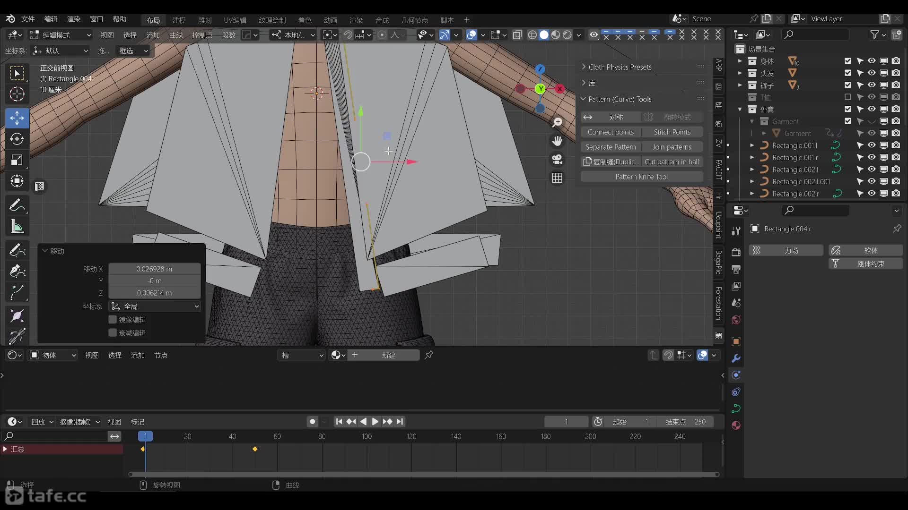Open the Material properties tab
The height and width of the screenshot is (510, 908).
[736, 425]
